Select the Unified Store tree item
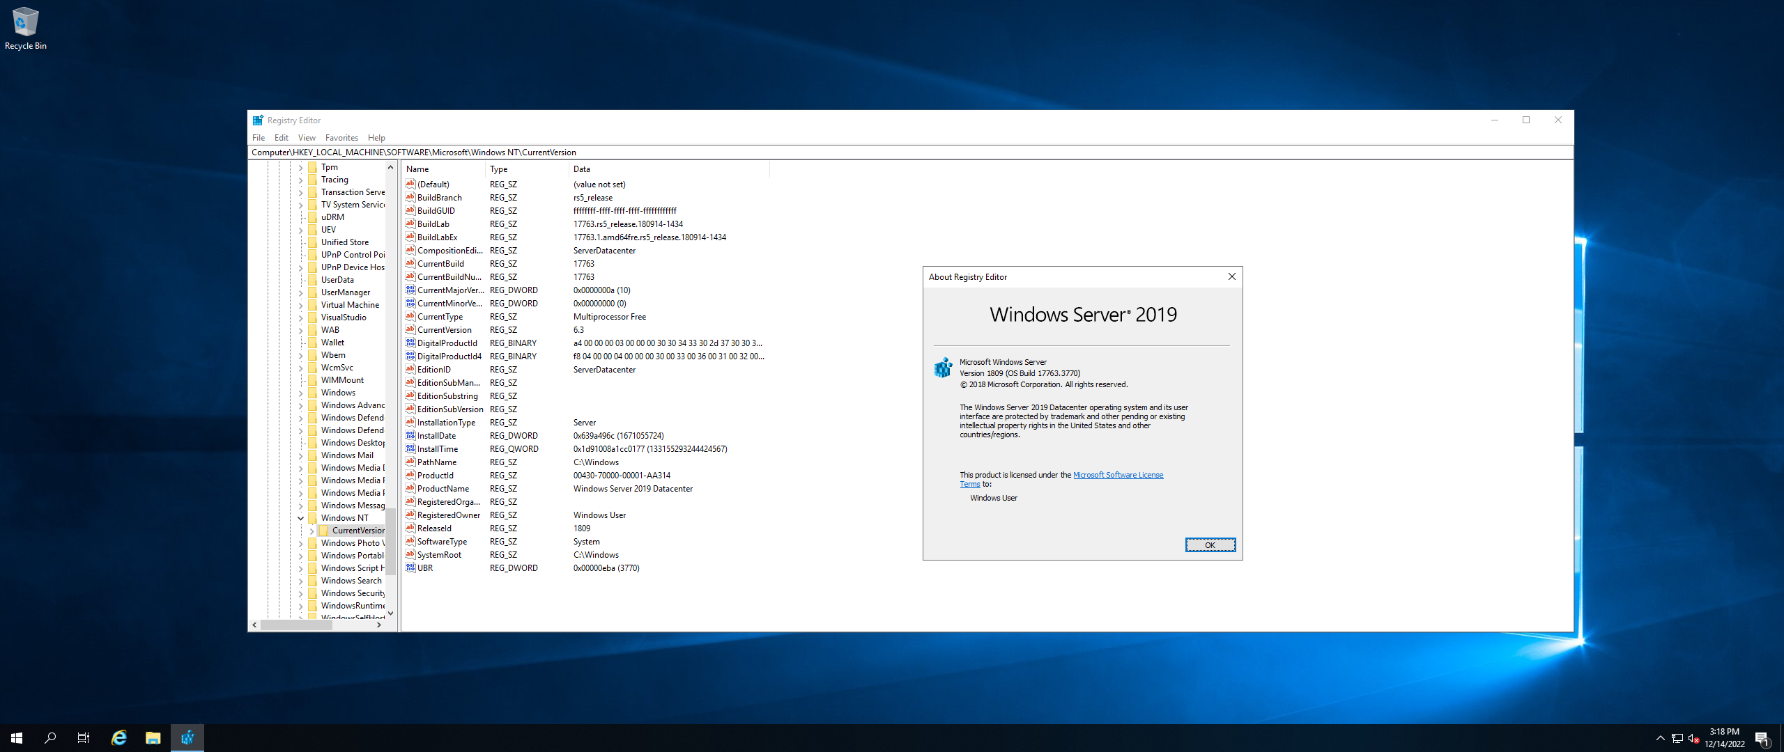 point(345,242)
